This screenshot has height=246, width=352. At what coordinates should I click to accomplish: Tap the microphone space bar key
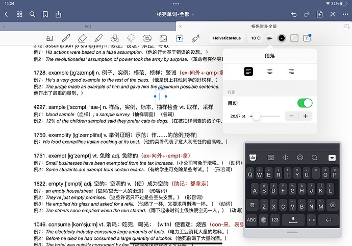tap(293, 220)
